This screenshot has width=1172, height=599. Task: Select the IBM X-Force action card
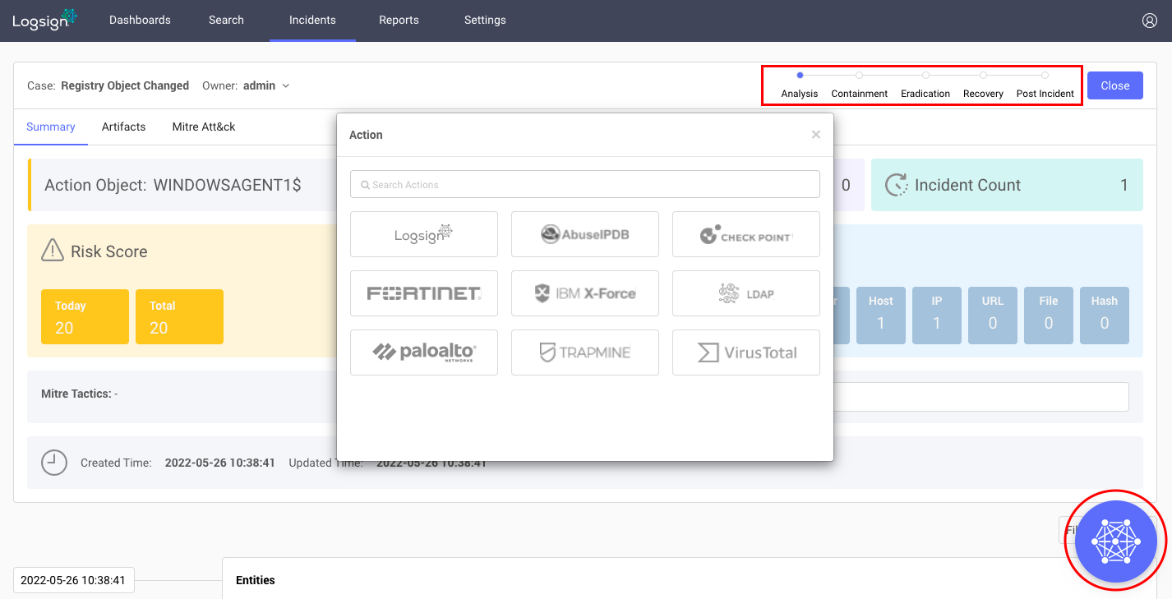click(x=585, y=293)
